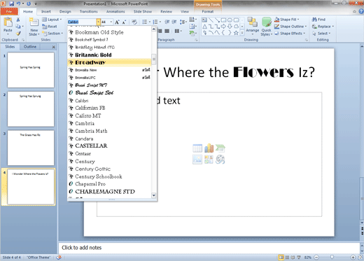Select slide 2 thumbnail Spring Has Sprung
Screen dimensions: 364x261
tap(31, 109)
